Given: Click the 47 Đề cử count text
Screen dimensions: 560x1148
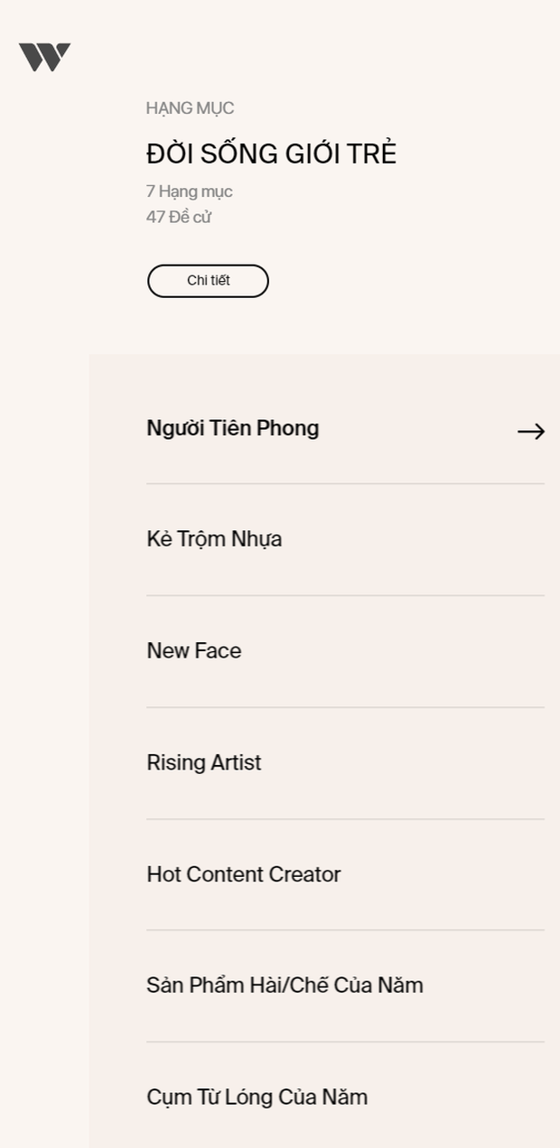Looking at the screenshot, I should pyautogui.click(x=179, y=217).
